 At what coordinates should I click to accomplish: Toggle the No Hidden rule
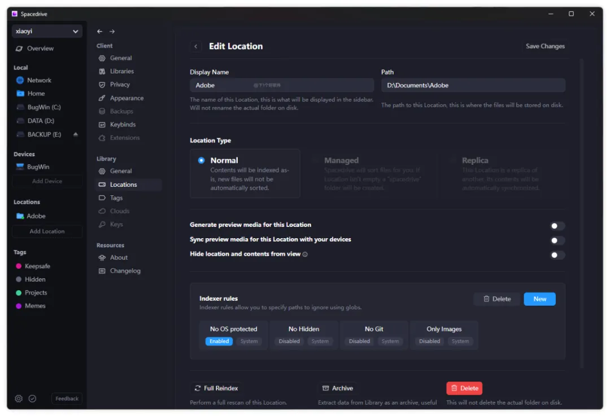click(x=289, y=341)
